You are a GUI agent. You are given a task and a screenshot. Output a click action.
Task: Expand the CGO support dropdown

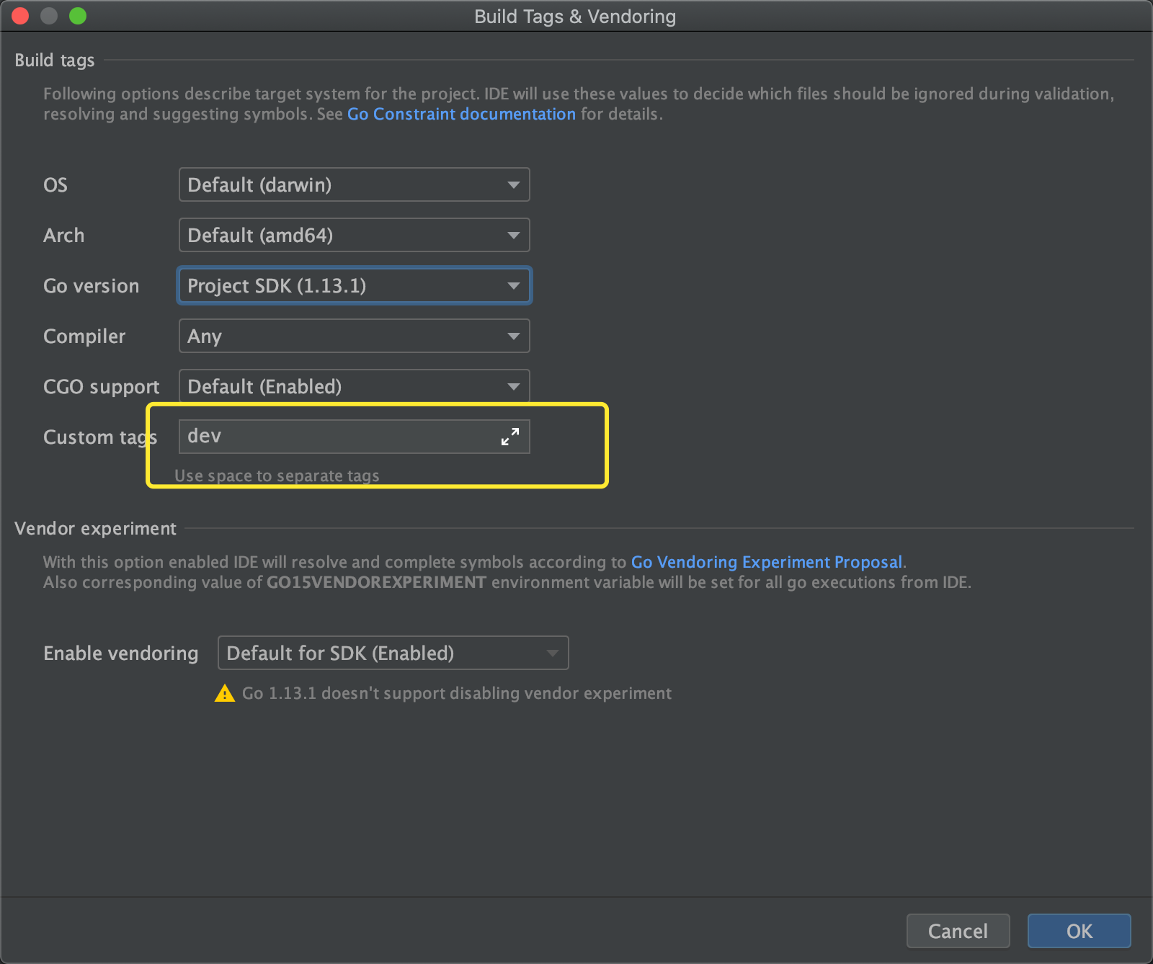coord(354,387)
